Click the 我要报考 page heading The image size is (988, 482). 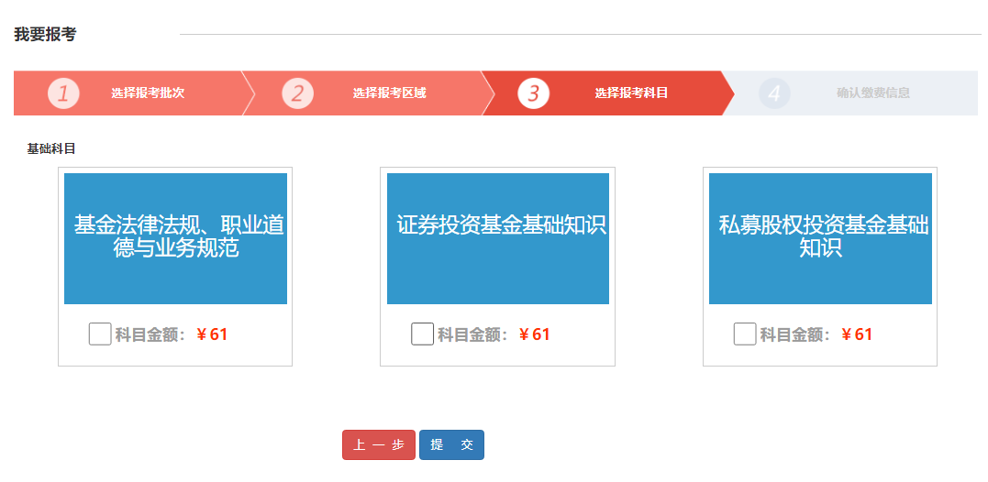pyautogui.click(x=45, y=35)
